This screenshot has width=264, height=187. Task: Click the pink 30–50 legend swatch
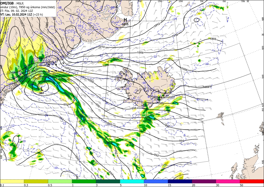click(228, 181)
